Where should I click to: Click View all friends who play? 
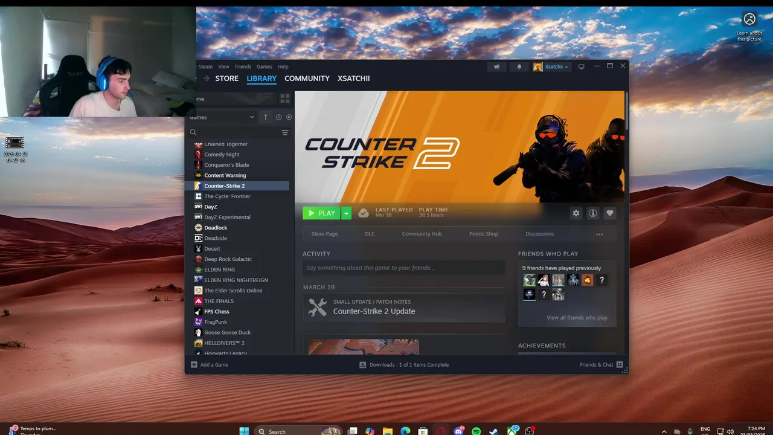(x=577, y=317)
